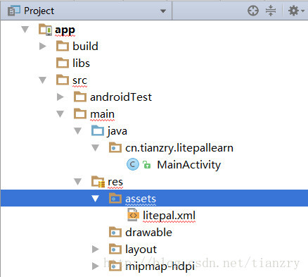The image size is (308, 277).
Task: Click the collapse all icon
Action: point(271,11)
